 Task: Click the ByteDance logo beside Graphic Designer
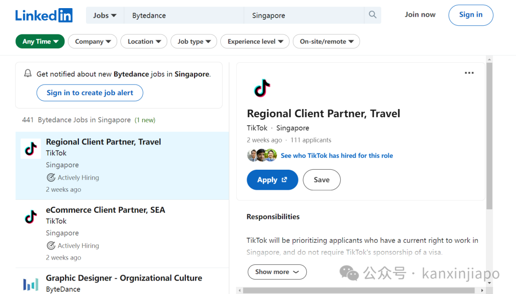(x=31, y=284)
